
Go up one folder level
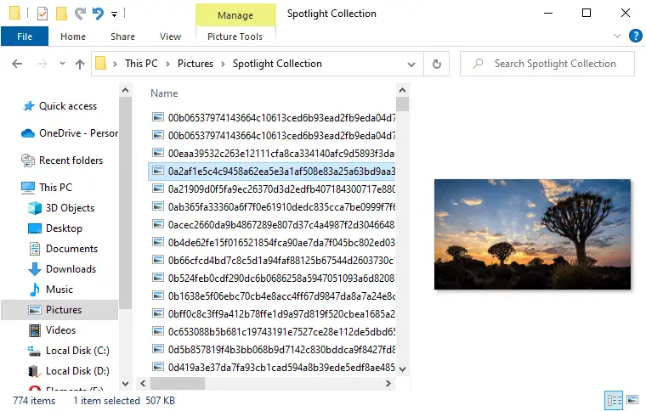80,64
